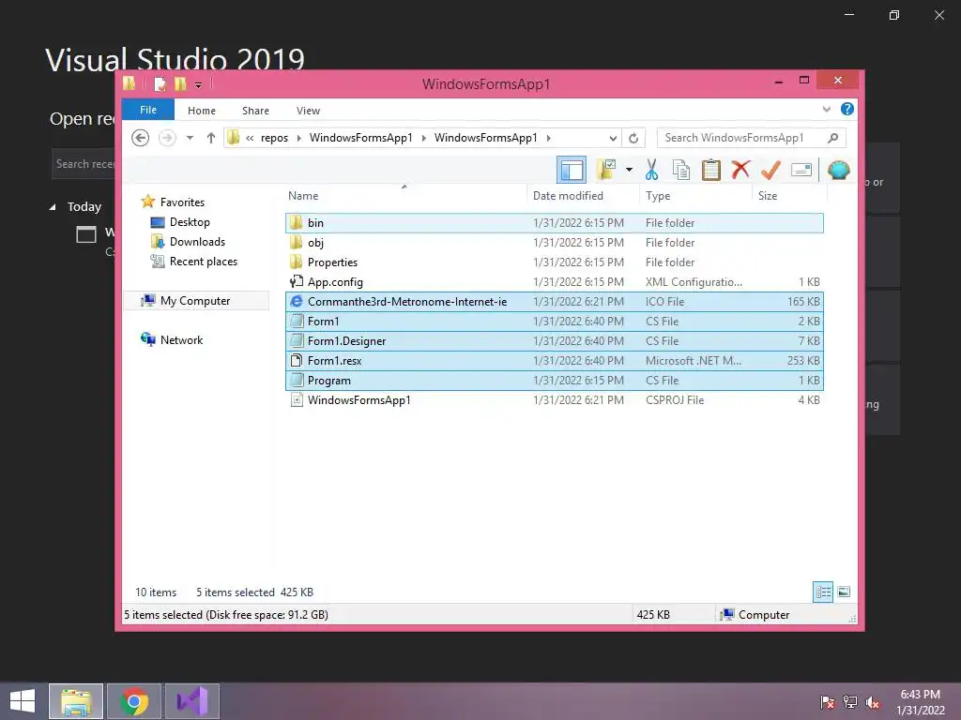The width and height of the screenshot is (961, 720).
Task: Copy selected files using toolbar copy icon
Action: coord(681,170)
